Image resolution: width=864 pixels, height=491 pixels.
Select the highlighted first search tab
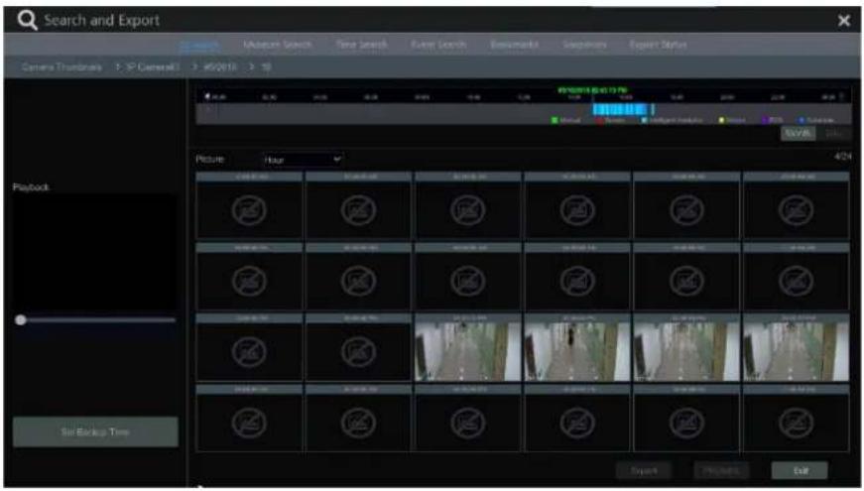[199, 45]
